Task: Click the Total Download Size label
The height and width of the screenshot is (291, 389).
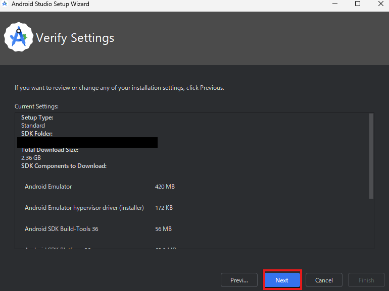Action: 50,150
